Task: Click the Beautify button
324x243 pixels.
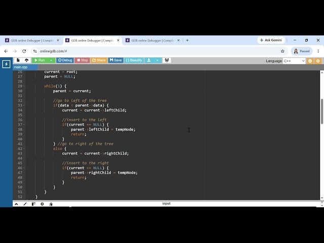Action: (x=134, y=60)
